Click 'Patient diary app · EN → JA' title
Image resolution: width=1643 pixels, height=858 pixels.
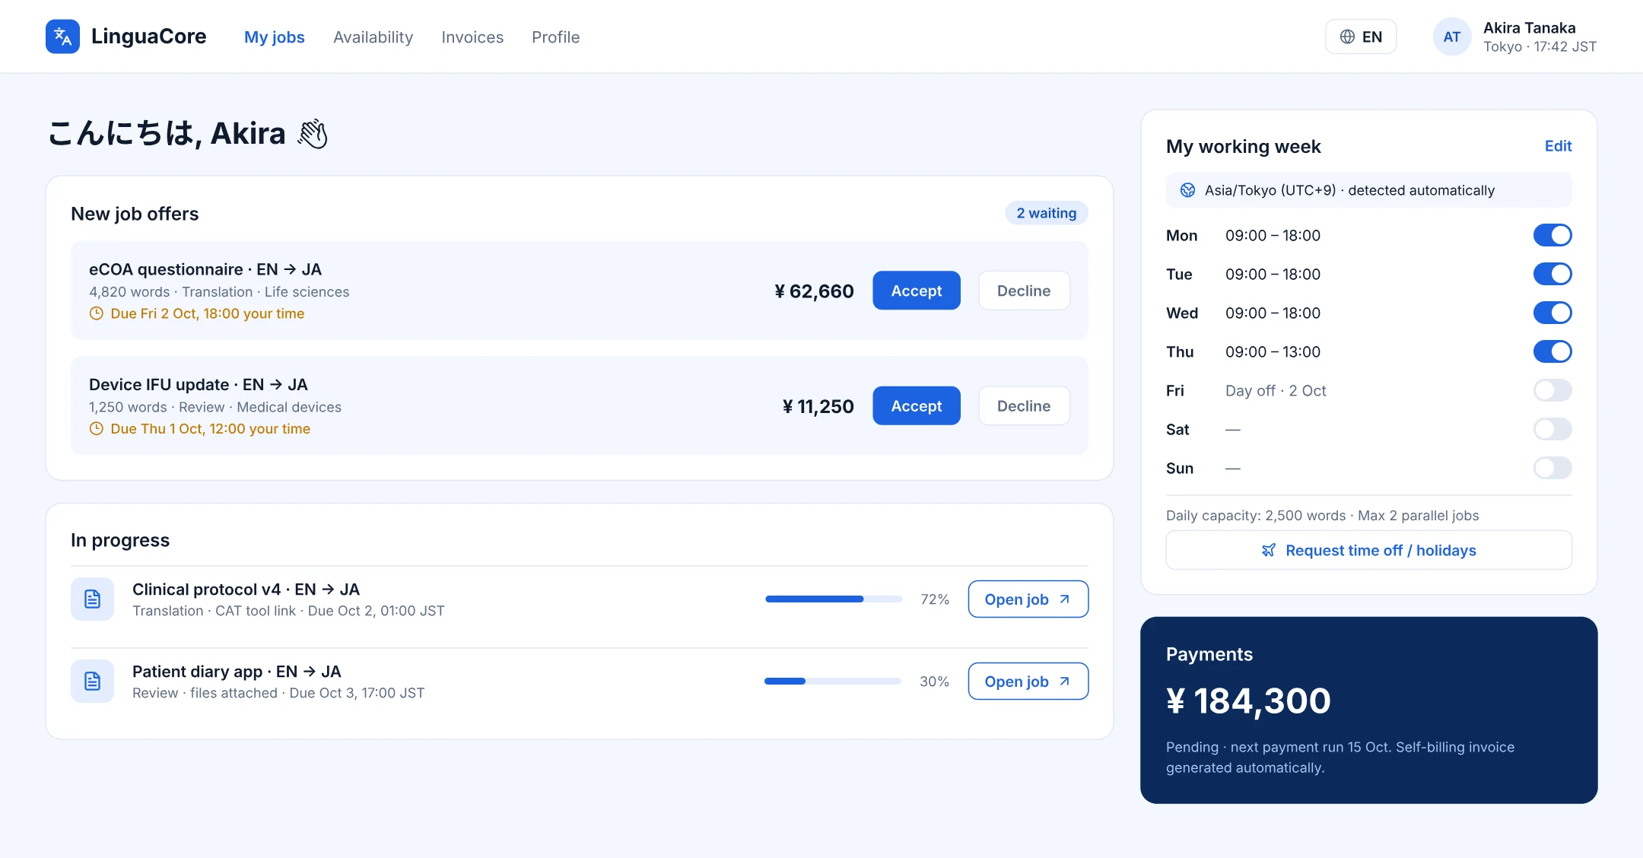(237, 672)
